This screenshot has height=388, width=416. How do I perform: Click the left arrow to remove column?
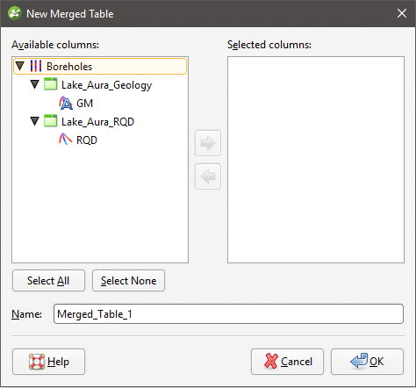point(208,176)
